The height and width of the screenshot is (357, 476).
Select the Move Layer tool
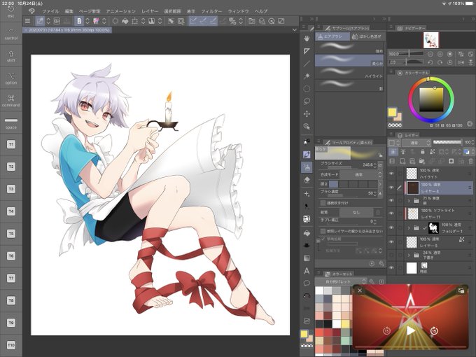tap(307, 114)
